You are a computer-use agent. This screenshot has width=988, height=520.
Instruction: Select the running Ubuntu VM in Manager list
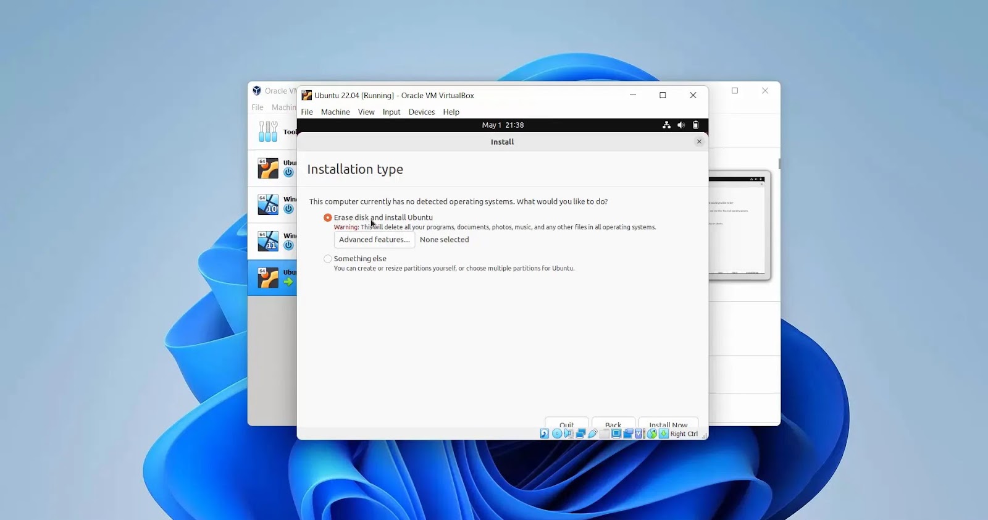[x=272, y=277]
